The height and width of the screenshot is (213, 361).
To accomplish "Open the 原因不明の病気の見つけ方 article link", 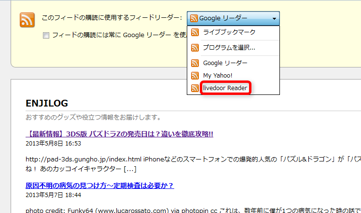I will [100, 186].
